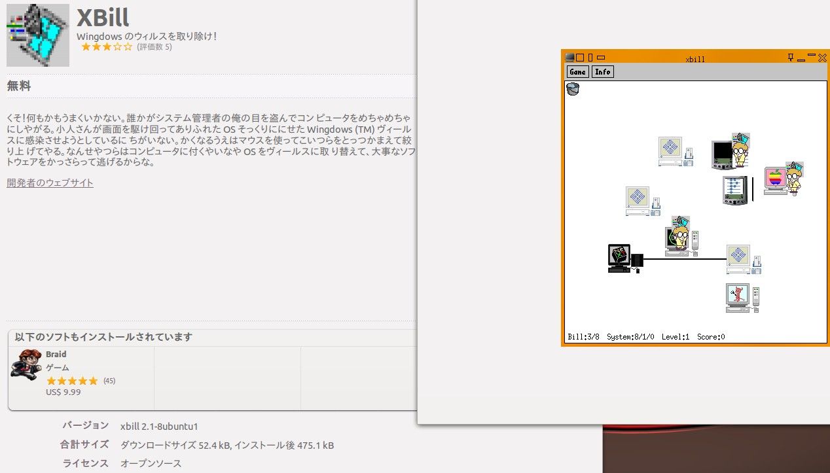The width and height of the screenshot is (830, 473).
Task: Click the "以下のソフトもインストールされています" heading
Action: (x=103, y=338)
